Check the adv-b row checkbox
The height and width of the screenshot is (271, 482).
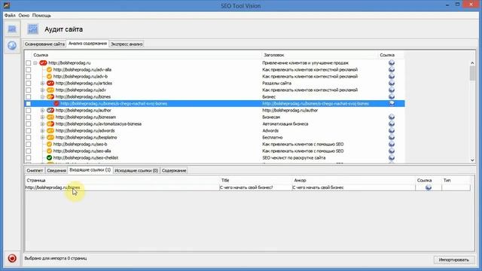click(29, 77)
